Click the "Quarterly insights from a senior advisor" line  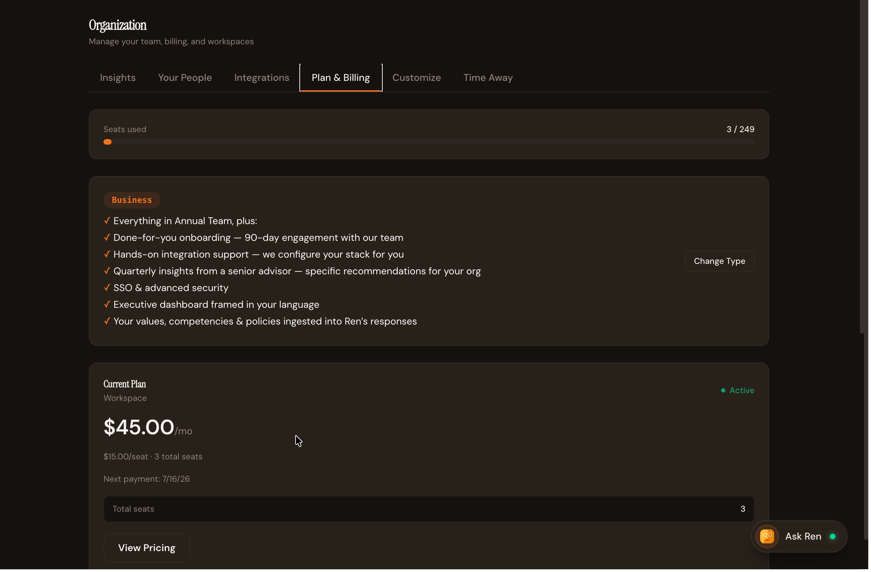click(298, 272)
